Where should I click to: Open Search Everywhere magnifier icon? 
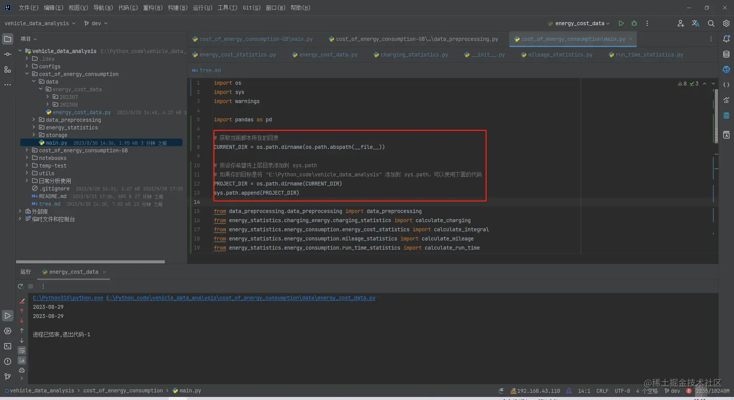[x=711, y=23]
